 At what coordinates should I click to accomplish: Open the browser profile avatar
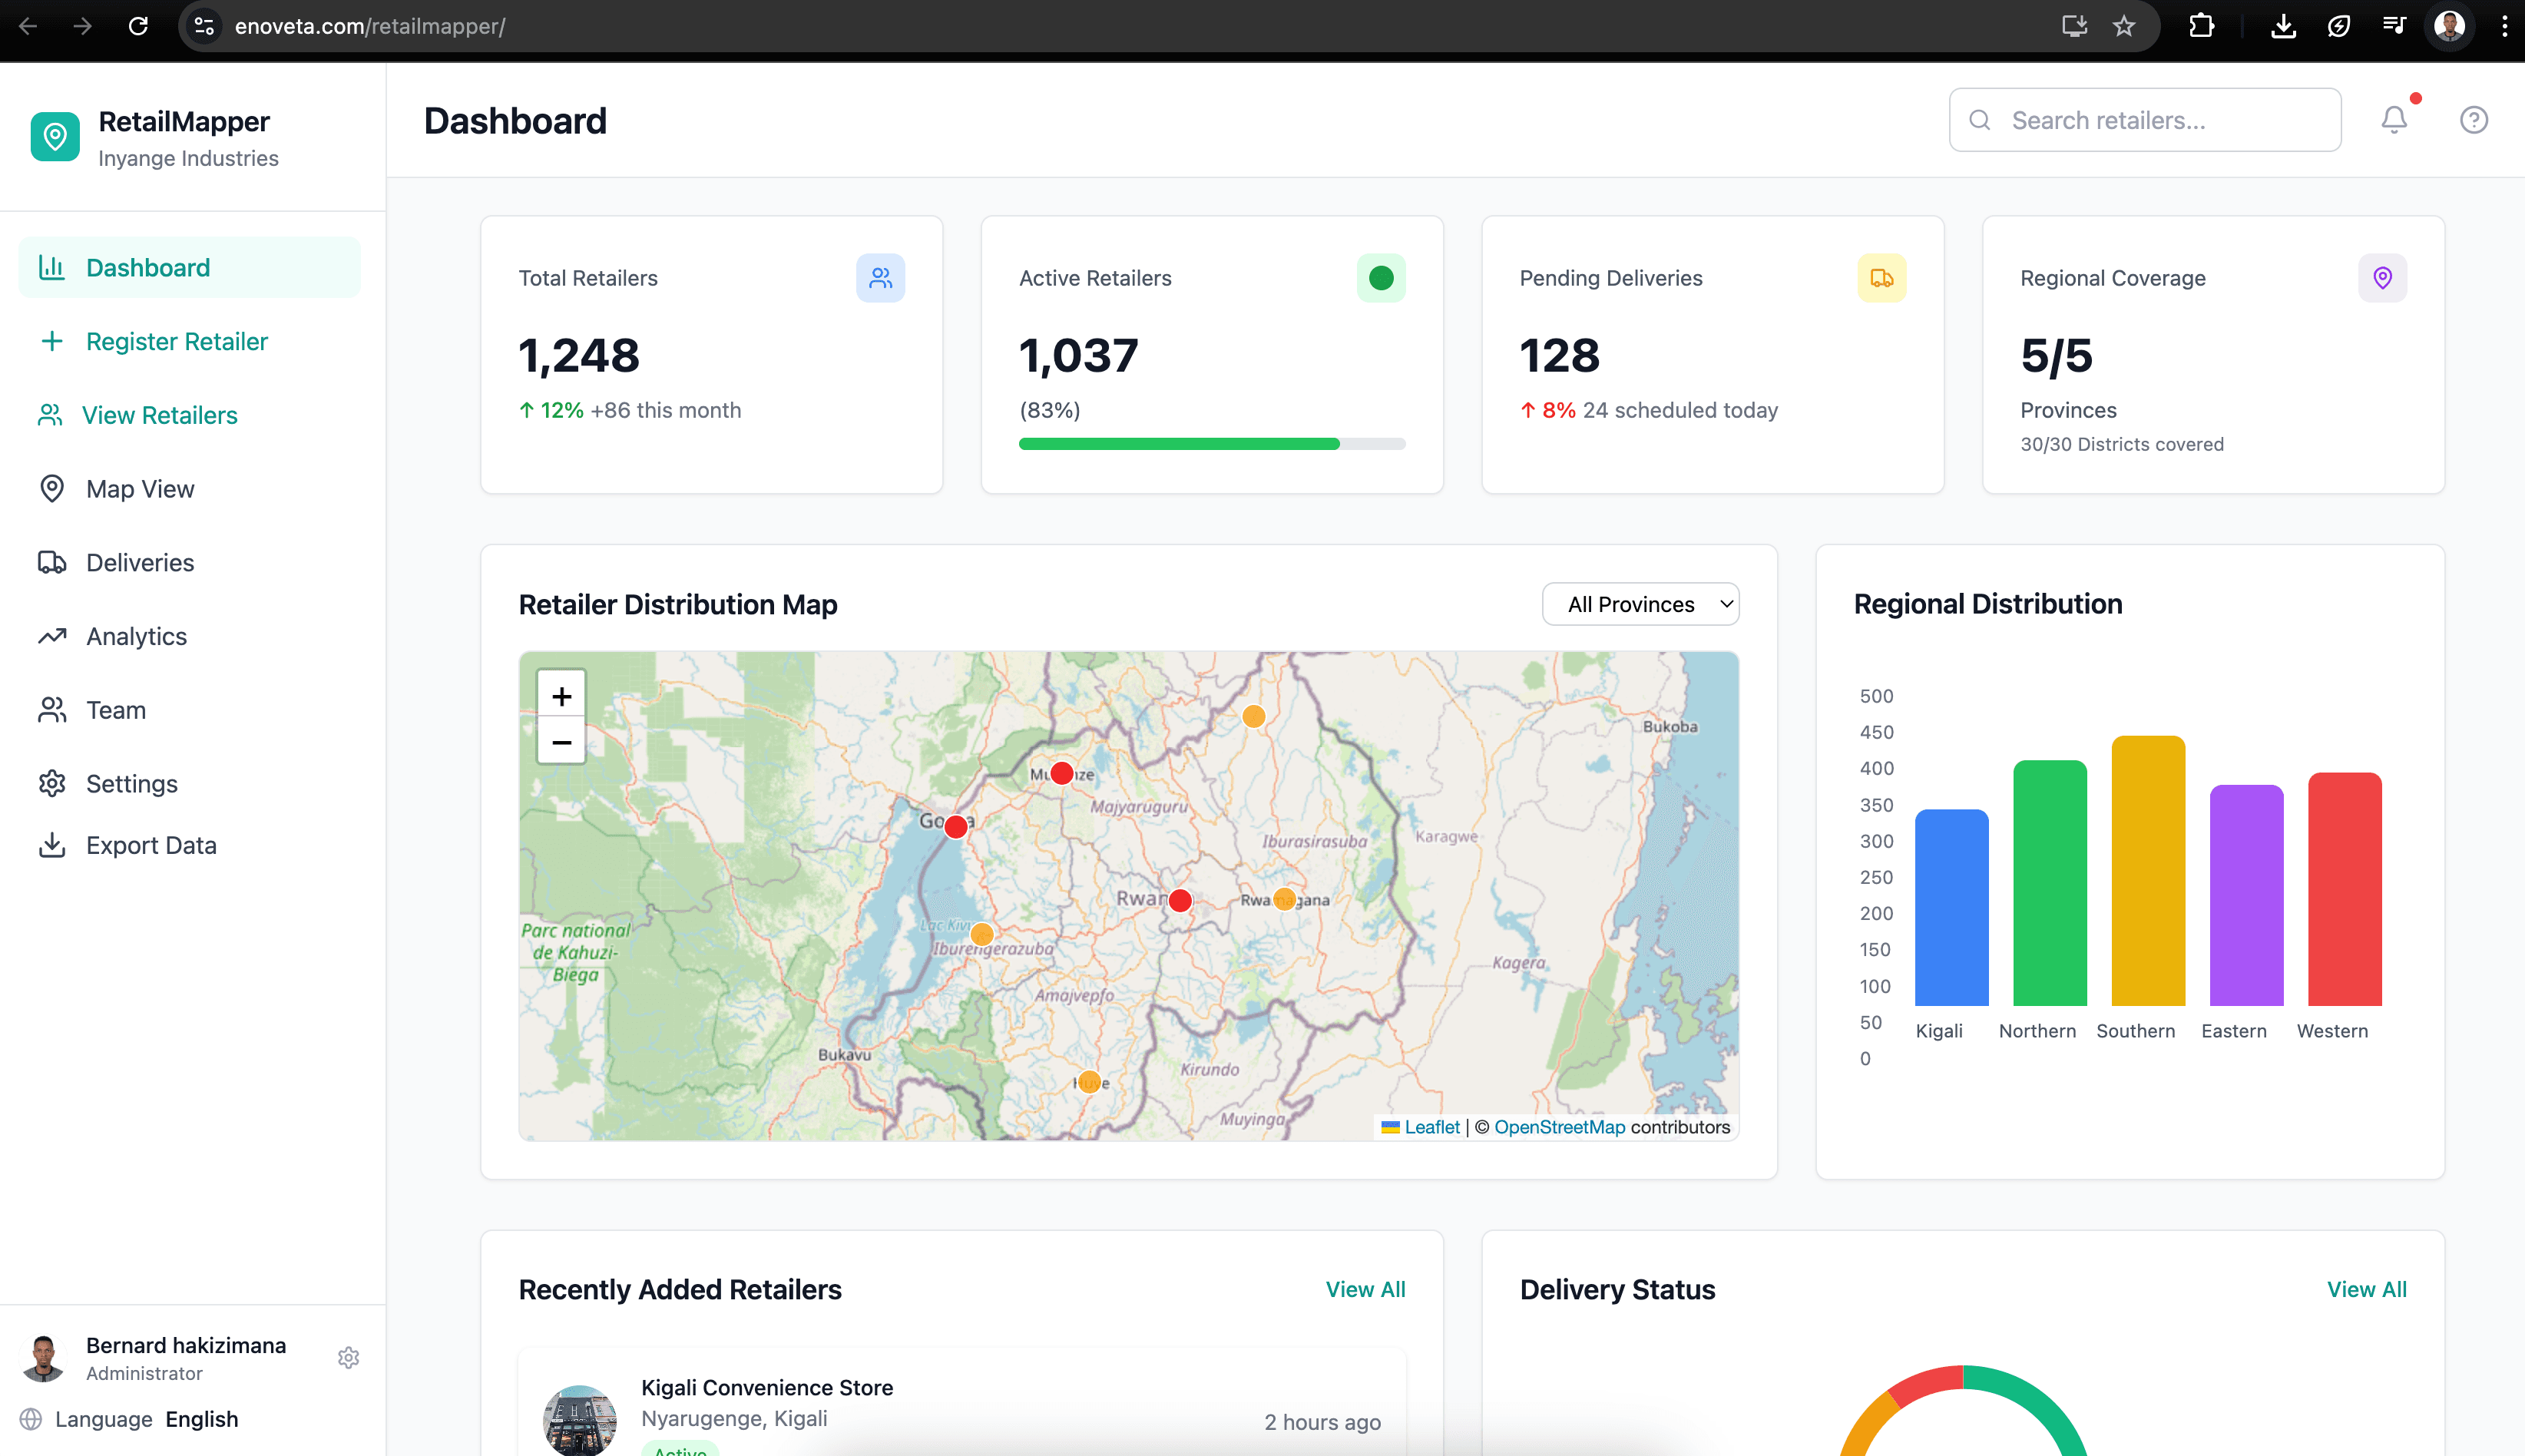[2449, 26]
